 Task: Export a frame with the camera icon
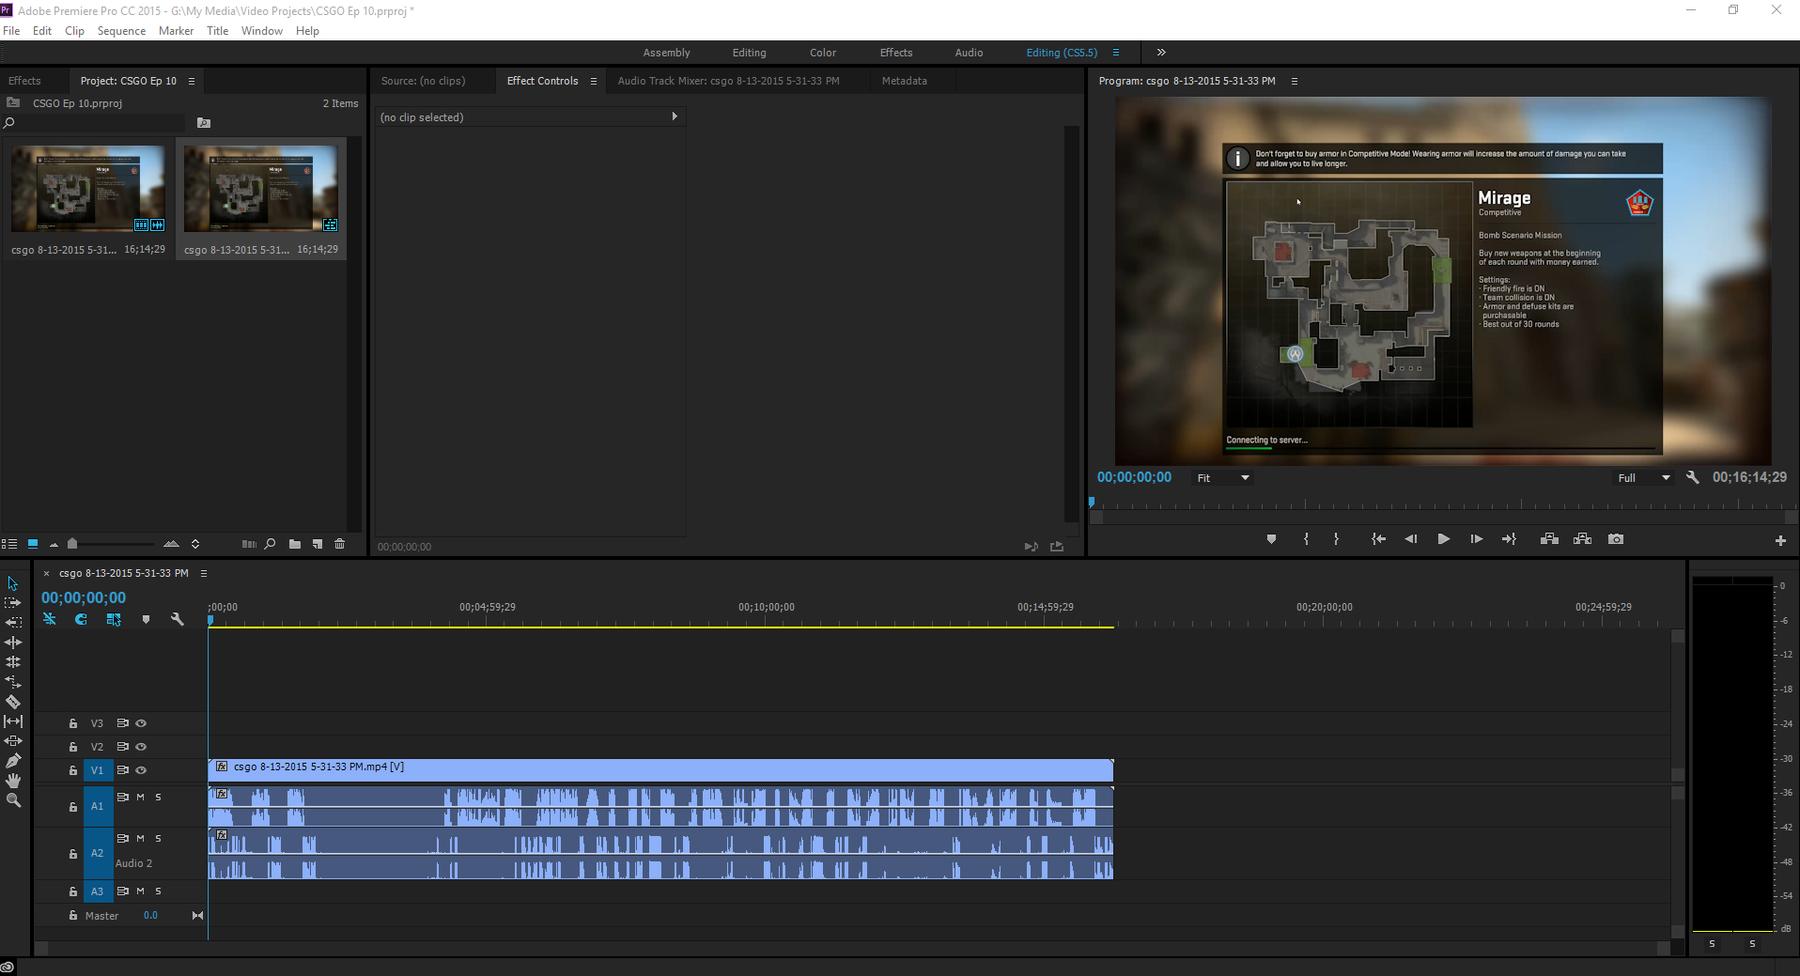1616,539
